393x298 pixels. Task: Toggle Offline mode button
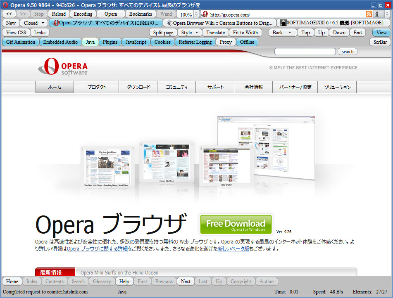point(247,42)
